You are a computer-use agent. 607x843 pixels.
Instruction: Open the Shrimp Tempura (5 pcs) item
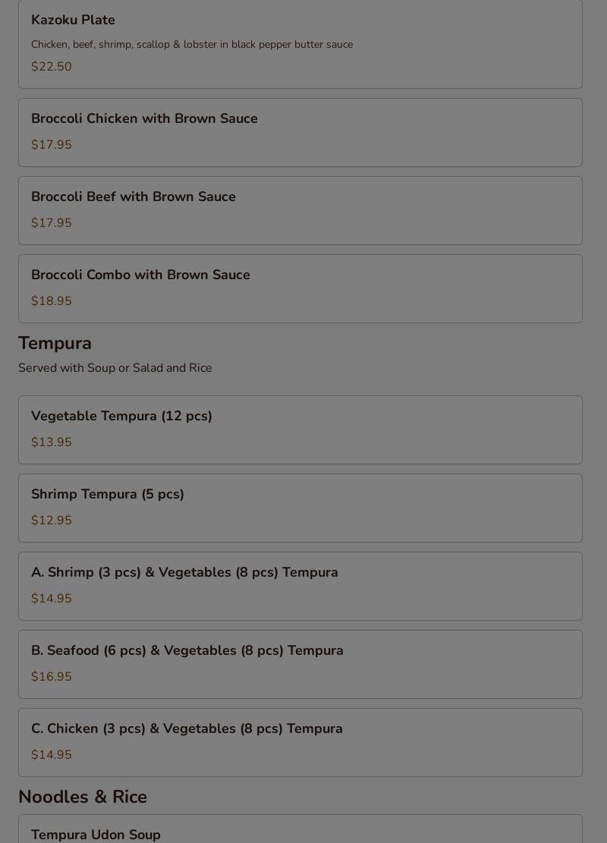point(300,508)
